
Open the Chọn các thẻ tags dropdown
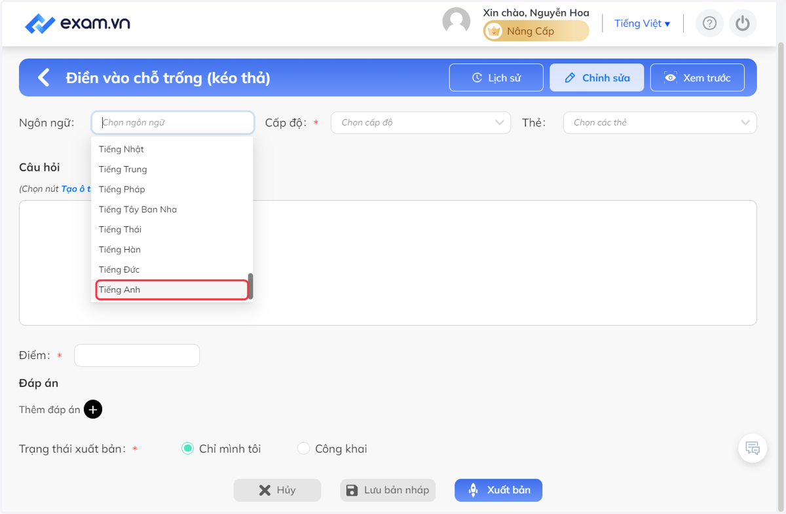click(660, 123)
